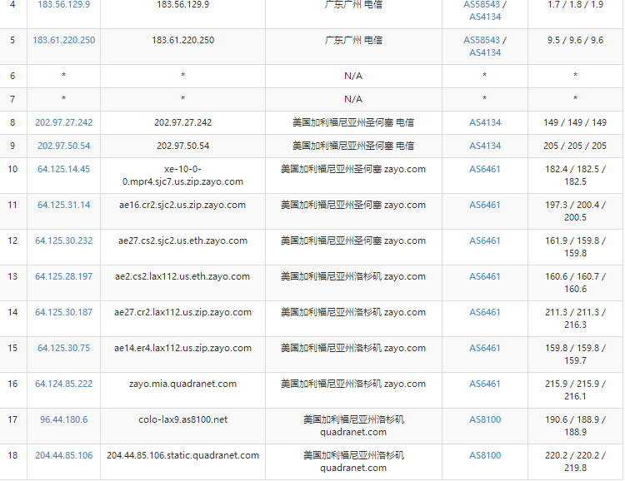Follow the 64.125.30.232 IP link
The image size is (625, 481).
64,240
